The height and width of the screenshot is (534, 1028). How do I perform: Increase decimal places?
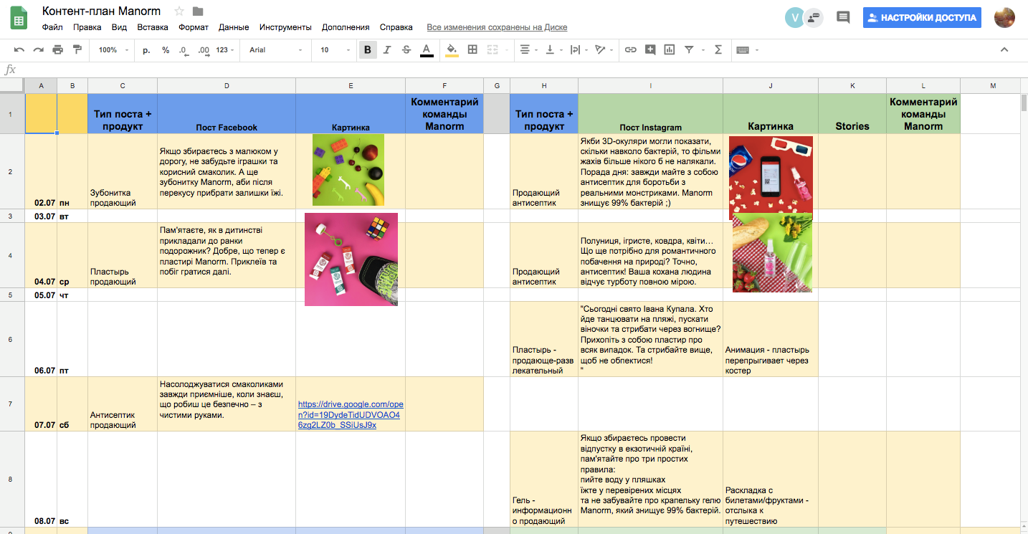coord(204,49)
